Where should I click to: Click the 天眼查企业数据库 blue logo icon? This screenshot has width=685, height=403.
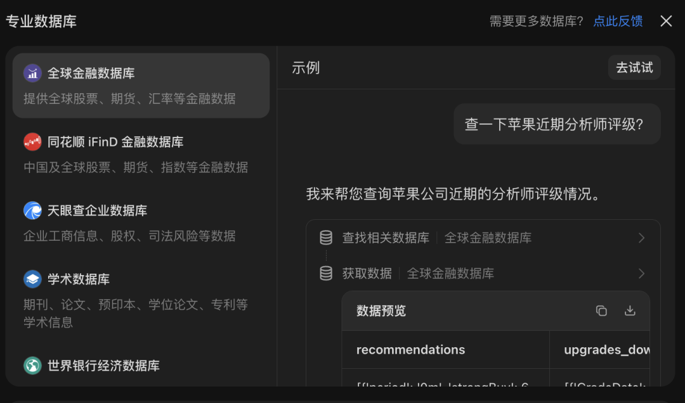[x=32, y=210]
